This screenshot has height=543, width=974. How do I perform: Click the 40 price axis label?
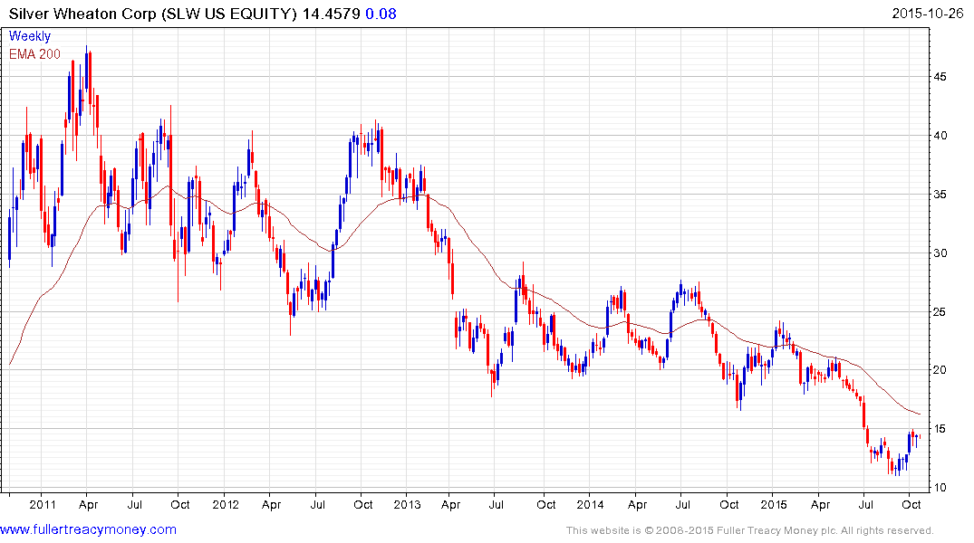click(940, 136)
